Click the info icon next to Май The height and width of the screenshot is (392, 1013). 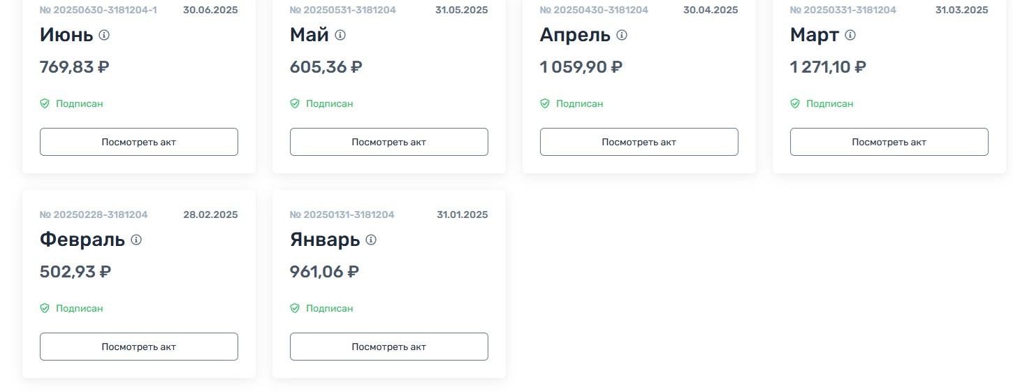340,35
